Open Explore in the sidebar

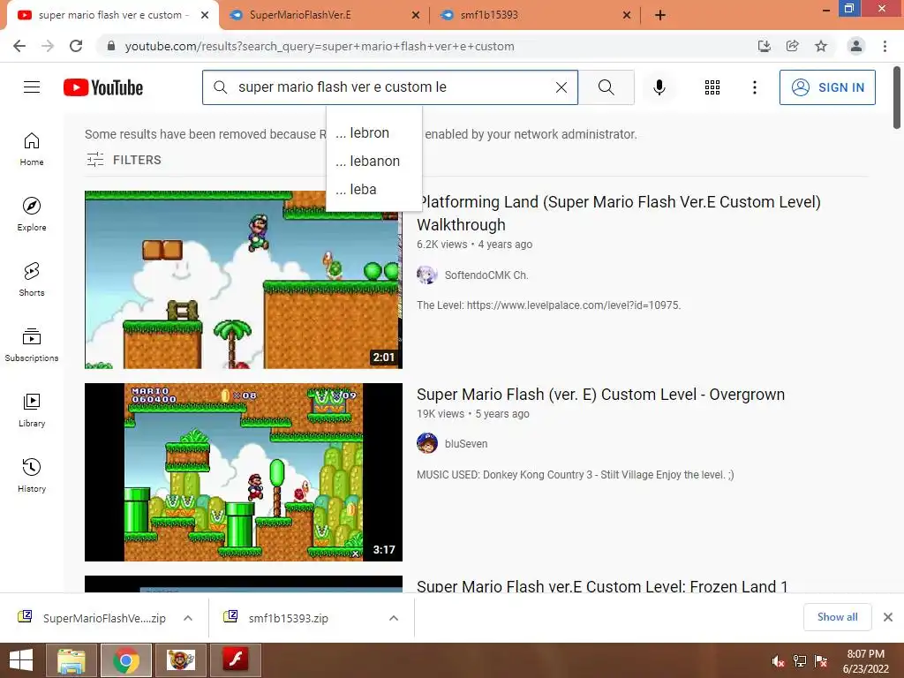tap(32, 215)
